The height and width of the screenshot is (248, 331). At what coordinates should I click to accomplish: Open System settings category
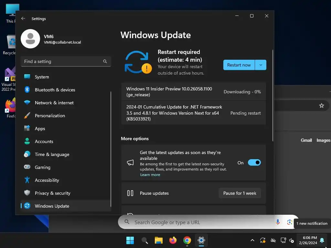66,77
